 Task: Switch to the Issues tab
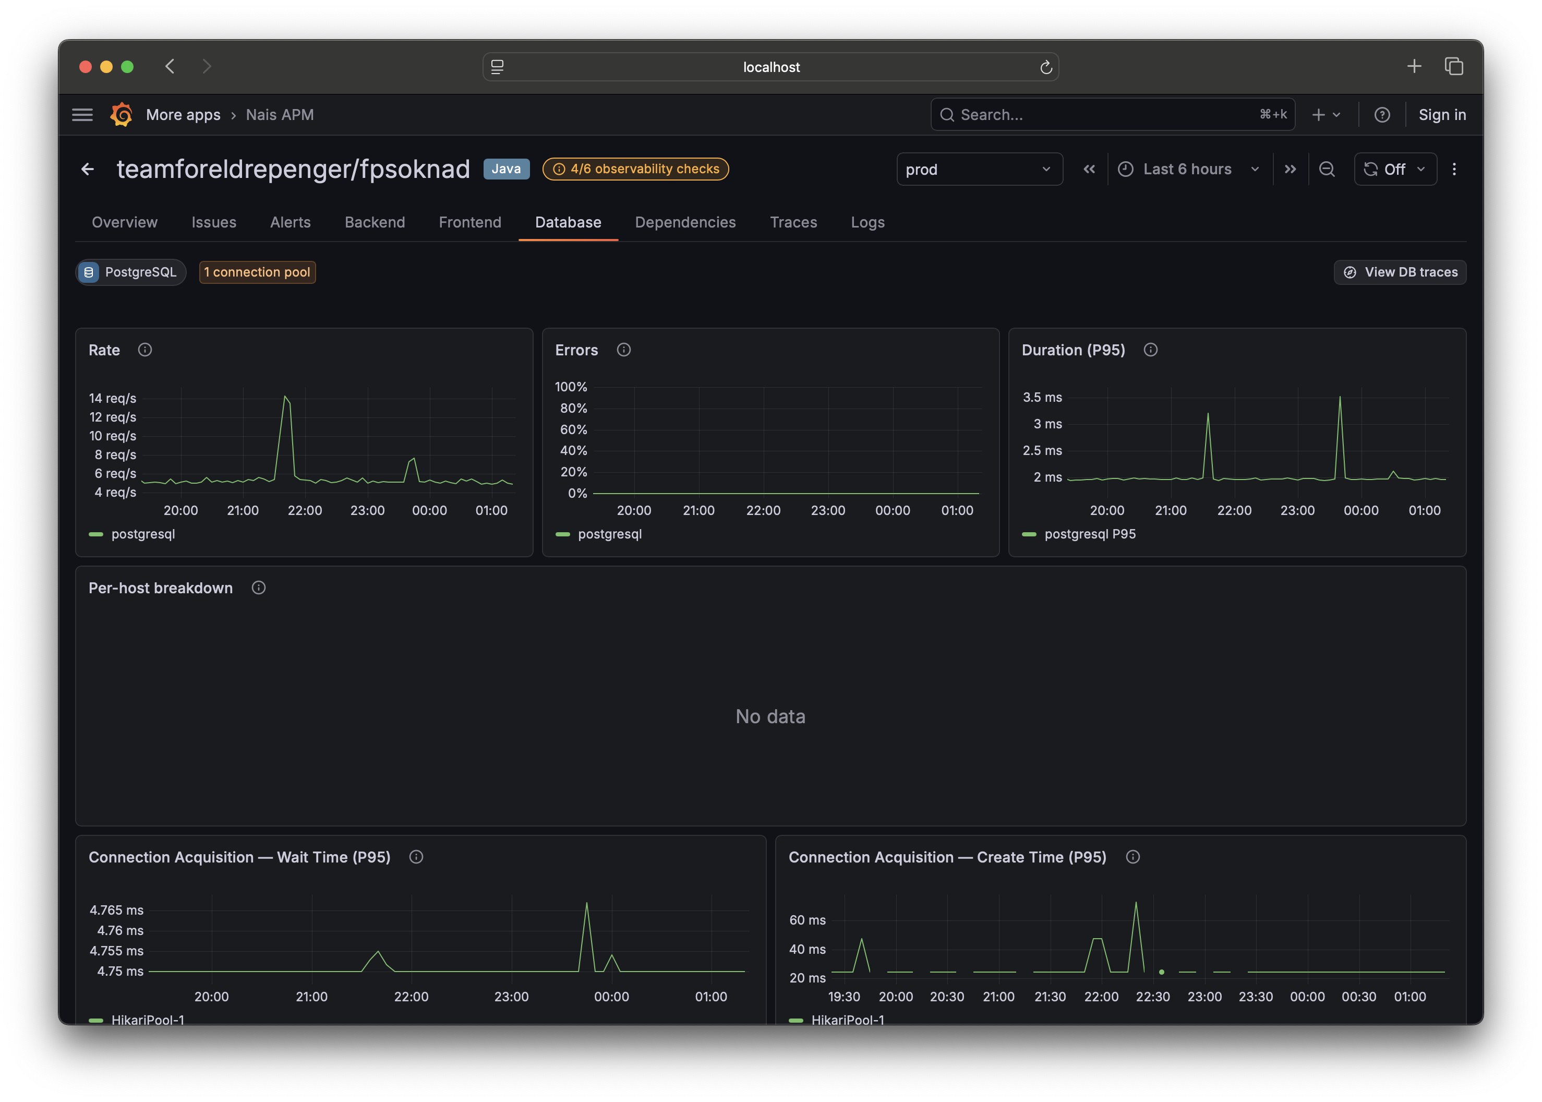(214, 222)
